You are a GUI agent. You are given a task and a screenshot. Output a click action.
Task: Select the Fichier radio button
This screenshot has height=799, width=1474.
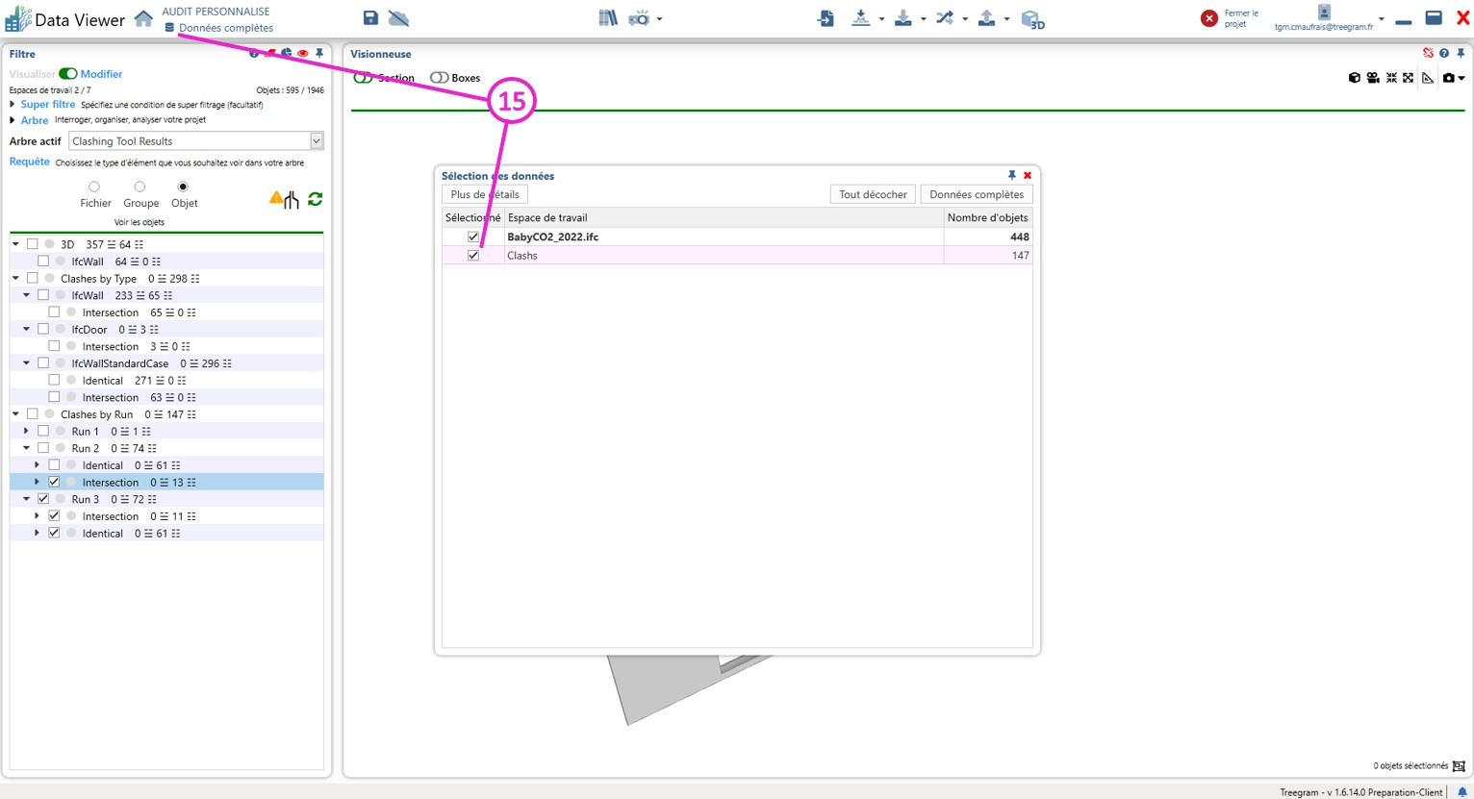click(94, 187)
